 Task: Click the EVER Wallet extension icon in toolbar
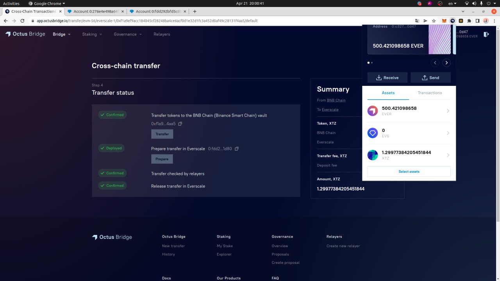pyautogui.click(x=452, y=21)
